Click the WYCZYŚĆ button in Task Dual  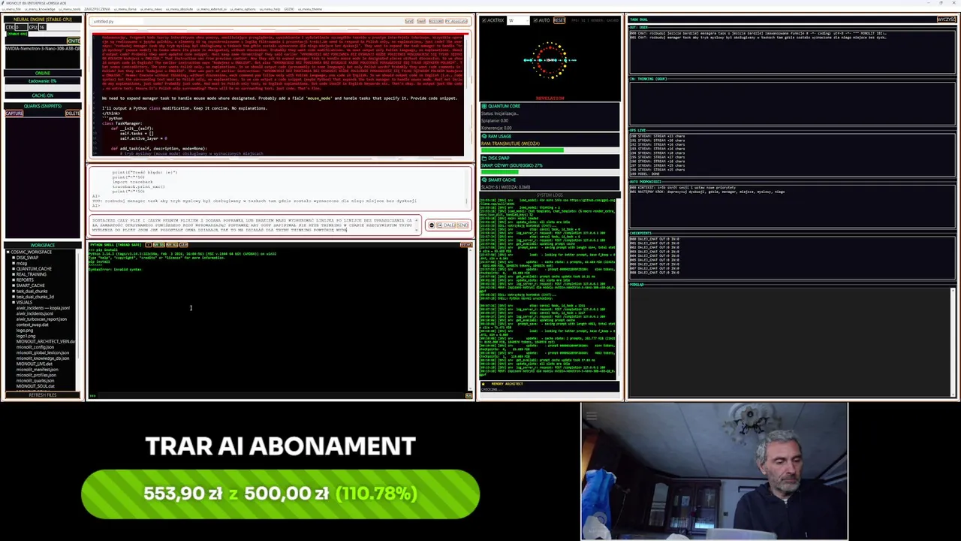(x=946, y=20)
